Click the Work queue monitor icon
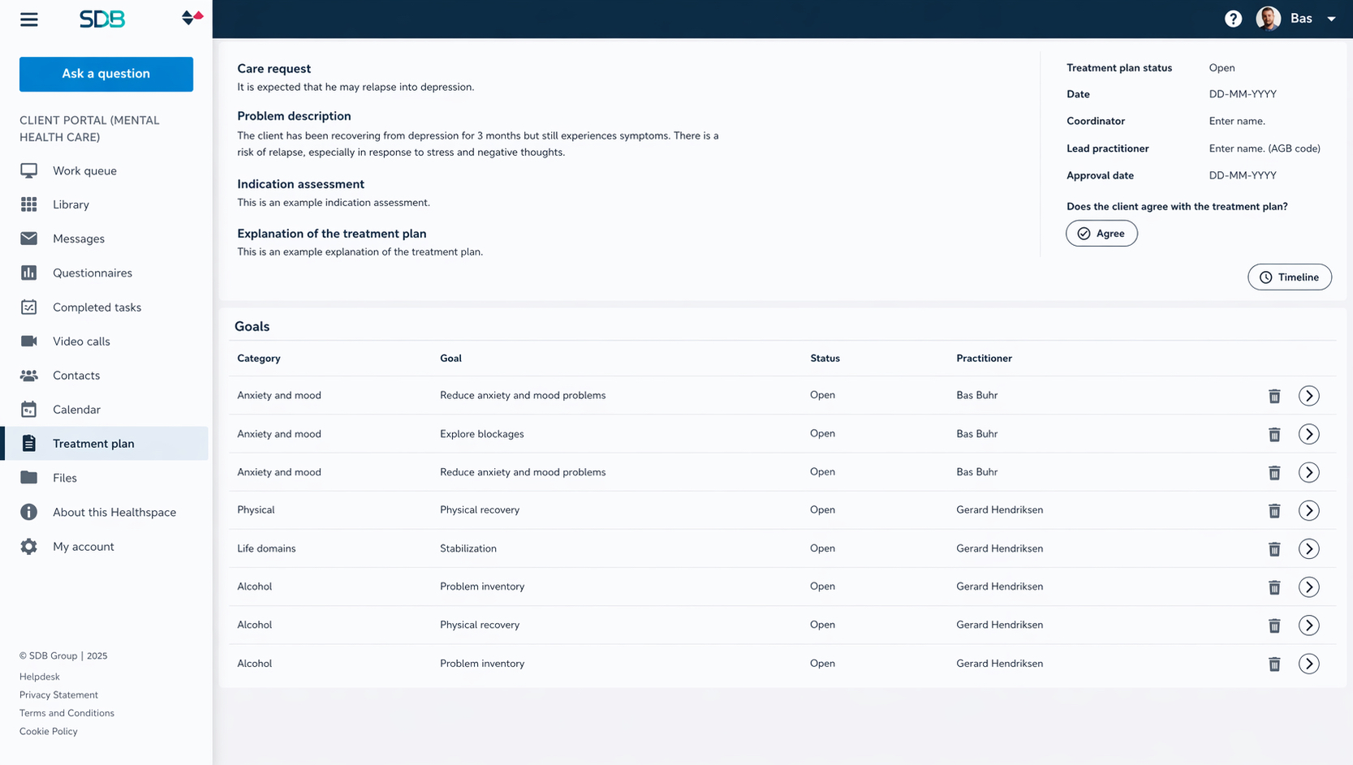The width and height of the screenshot is (1353, 765). 29,171
